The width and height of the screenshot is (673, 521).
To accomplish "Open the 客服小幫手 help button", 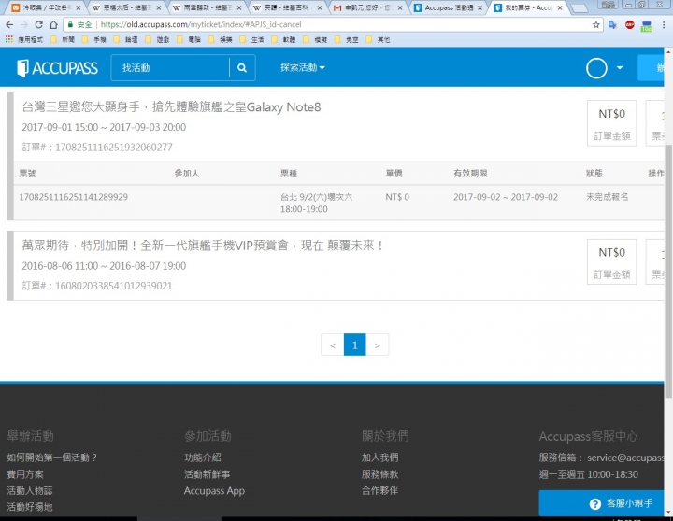I will (x=601, y=503).
